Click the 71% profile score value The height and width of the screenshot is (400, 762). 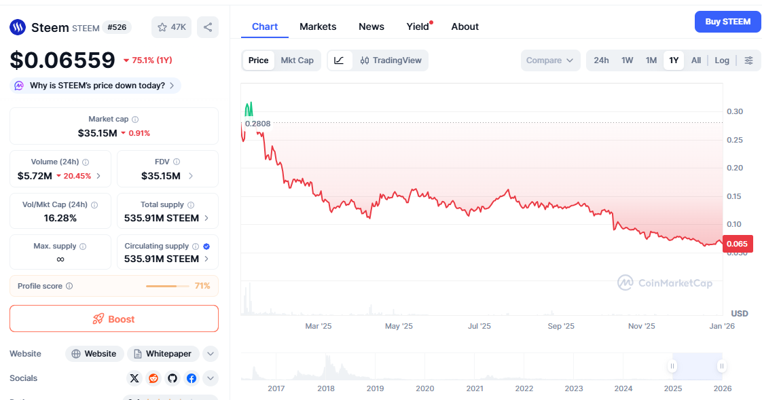coord(202,286)
